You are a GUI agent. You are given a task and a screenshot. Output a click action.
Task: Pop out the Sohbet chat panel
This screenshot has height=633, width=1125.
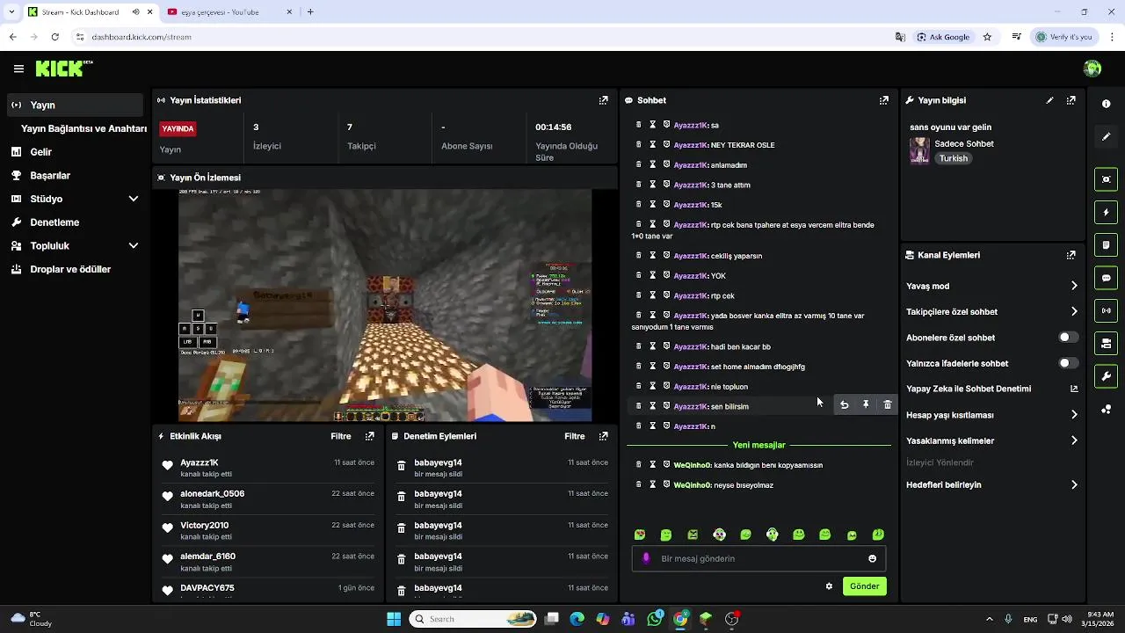pyautogui.click(x=884, y=100)
